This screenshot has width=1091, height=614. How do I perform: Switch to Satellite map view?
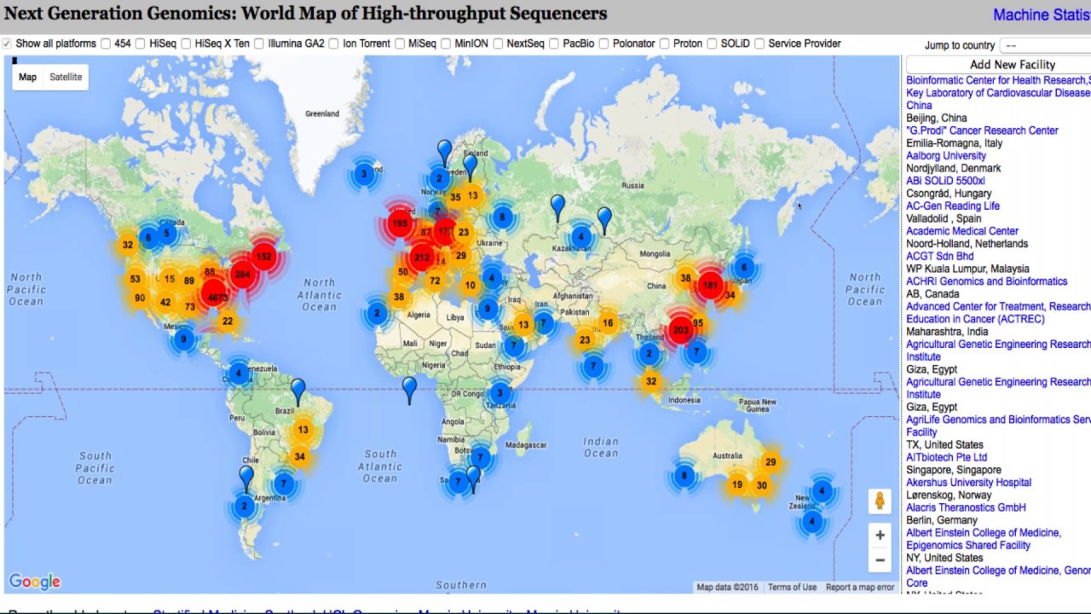click(66, 77)
